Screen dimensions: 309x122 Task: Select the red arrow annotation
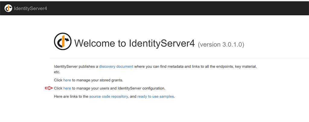[x=49, y=88]
